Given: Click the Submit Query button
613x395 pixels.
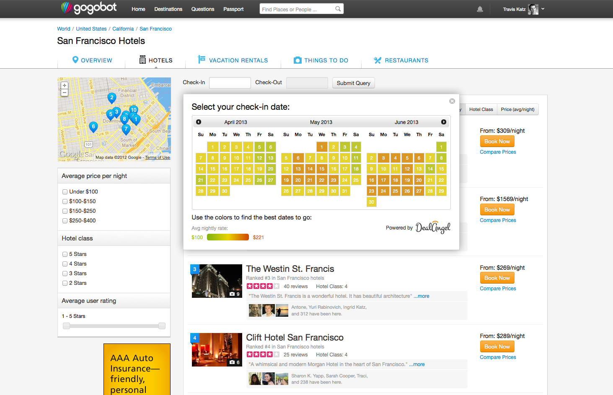Looking at the screenshot, I should click(x=354, y=83).
